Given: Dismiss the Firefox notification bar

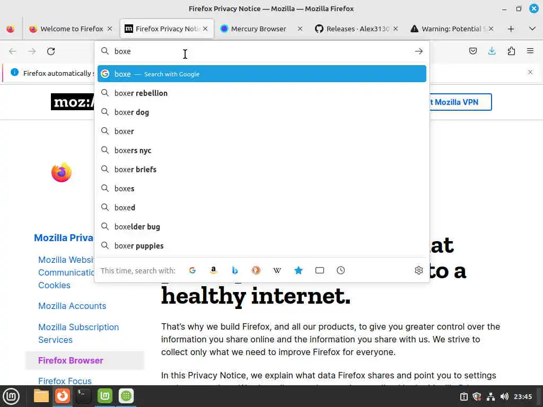Looking at the screenshot, I should tap(530, 72).
